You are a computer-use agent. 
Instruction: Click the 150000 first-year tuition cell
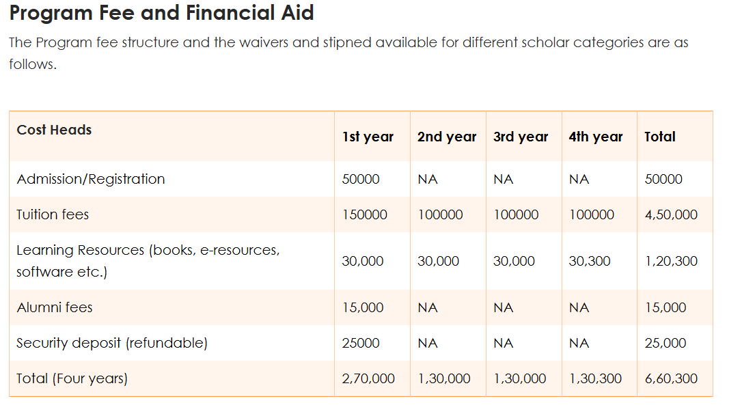[x=364, y=214]
